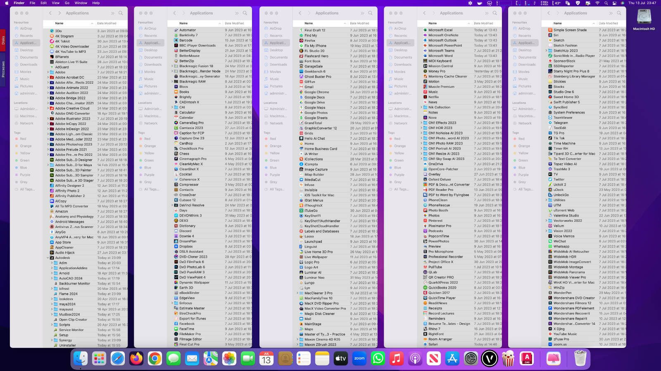This screenshot has height=371, width=661.
Task: Click the search icon in the fourth Finder window
Action: pos(495,13)
